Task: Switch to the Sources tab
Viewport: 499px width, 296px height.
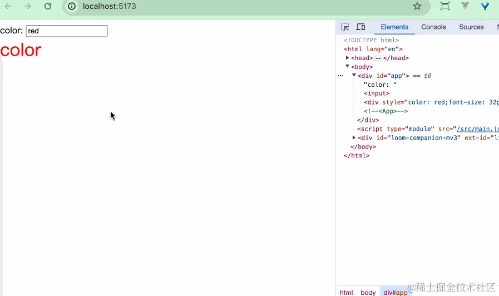Action: [x=471, y=27]
